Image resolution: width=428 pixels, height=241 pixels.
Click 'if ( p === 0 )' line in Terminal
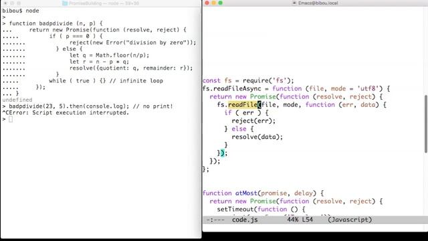pos(76,36)
